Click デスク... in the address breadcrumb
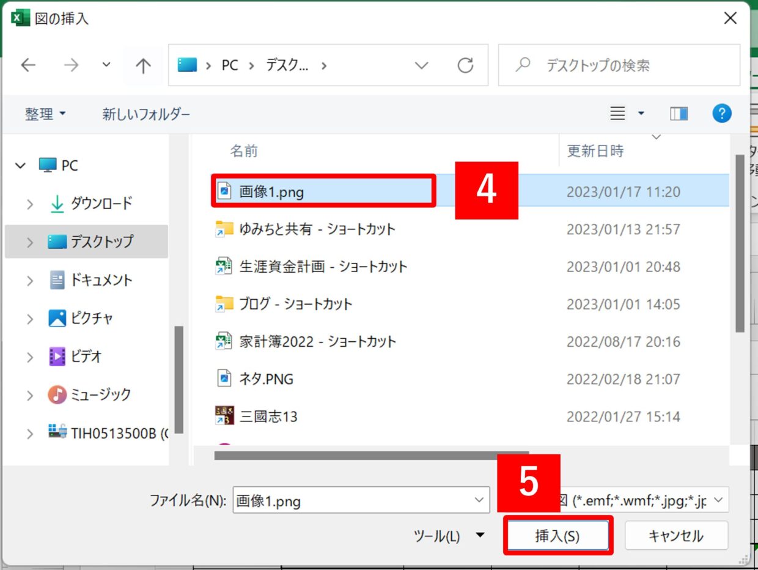758x570 pixels. [287, 65]
